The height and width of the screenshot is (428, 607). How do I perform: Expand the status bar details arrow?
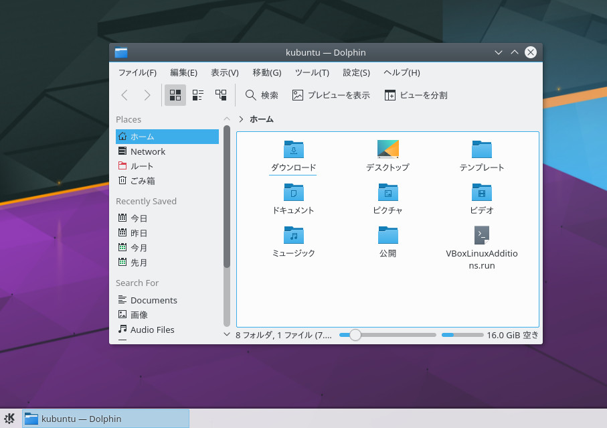[x=227, y=334]
